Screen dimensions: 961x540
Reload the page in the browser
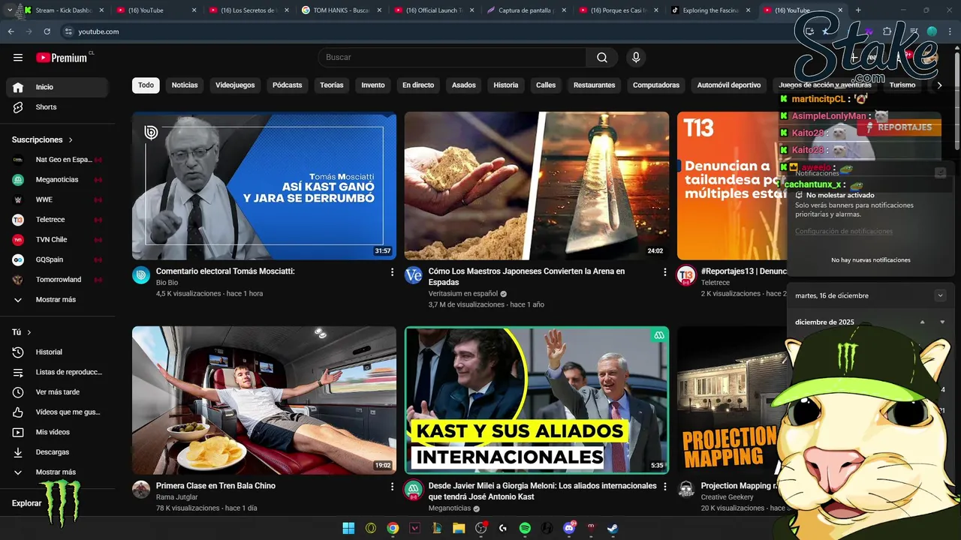[x=47, y=31]
